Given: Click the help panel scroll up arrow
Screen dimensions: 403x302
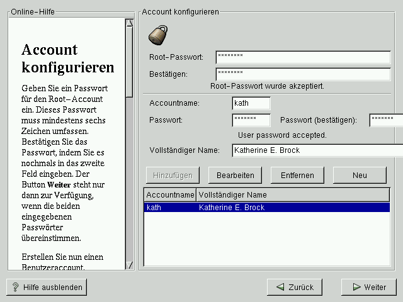Looking at the screenshot, I should [129, 24].
